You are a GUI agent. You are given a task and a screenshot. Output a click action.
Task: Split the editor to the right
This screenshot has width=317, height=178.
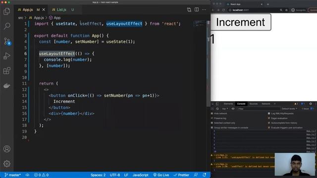tap(197, 9)
